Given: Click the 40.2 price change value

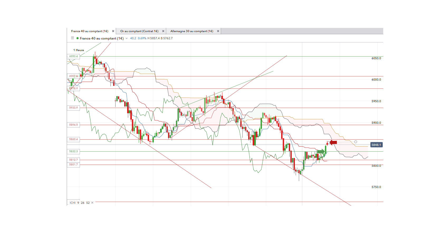Looking at the screenshot, I should [x=133, y=38].
